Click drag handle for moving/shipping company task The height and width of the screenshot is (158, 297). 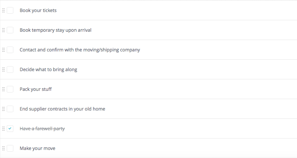click(4, 50)
